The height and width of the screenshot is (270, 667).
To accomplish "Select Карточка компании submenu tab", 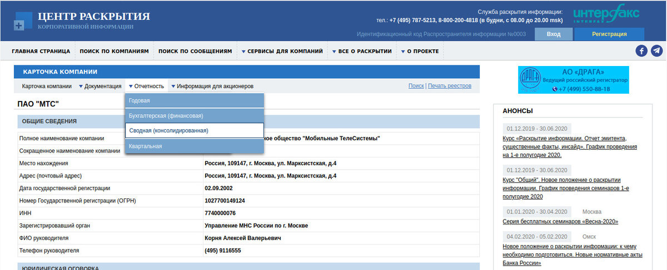I will coord(47,86).
